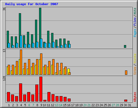
Task: Click the tallest red KBytes bar for day 9
Action: pos(41,89)
